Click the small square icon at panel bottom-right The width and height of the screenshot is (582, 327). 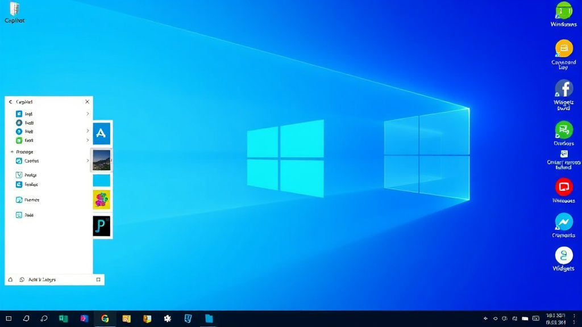tap(98, 279)
